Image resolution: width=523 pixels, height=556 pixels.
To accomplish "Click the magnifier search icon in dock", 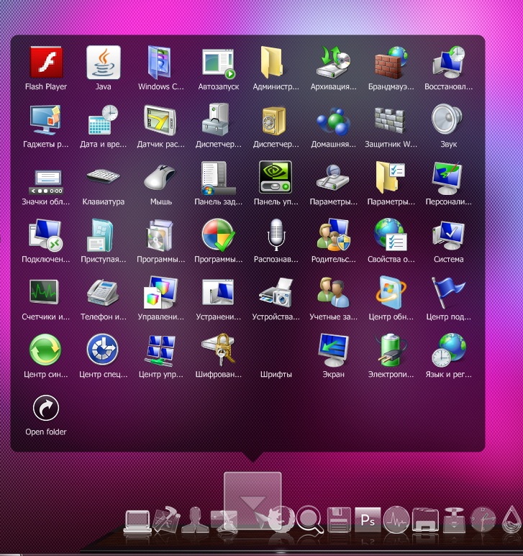I will click(x=310, y=519).
